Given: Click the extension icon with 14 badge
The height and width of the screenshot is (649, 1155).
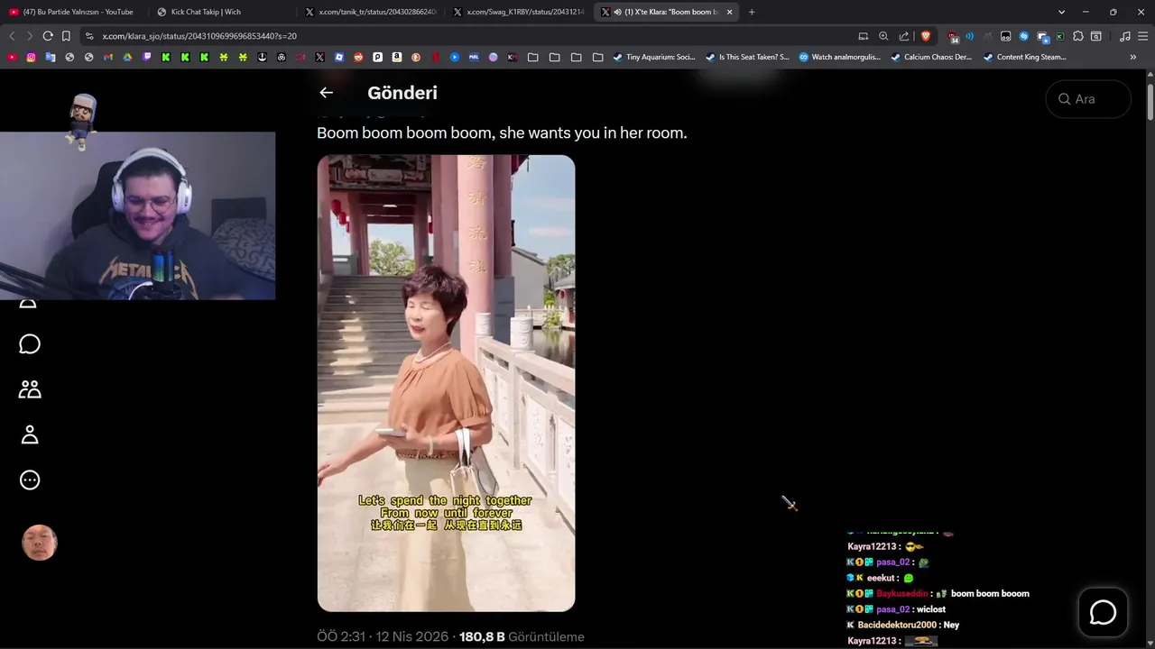Looking at the screenshot, I should point(953,37).
